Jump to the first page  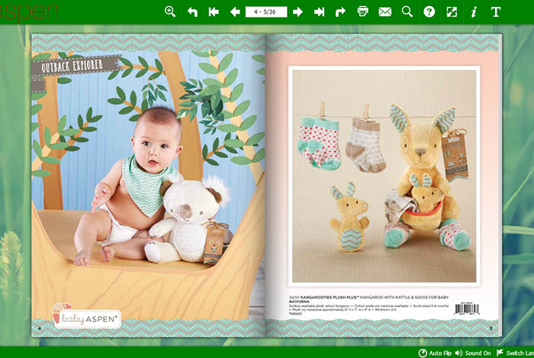point(214,11)
